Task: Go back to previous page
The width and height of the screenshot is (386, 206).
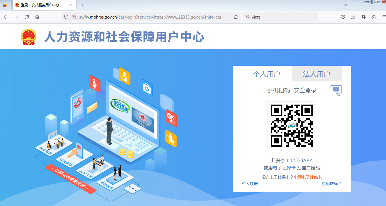Action: click(6, 17)
